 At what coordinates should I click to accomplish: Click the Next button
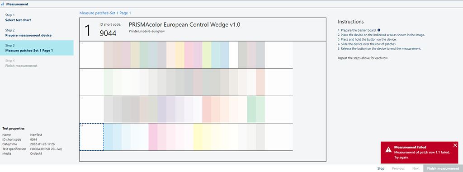416,168
